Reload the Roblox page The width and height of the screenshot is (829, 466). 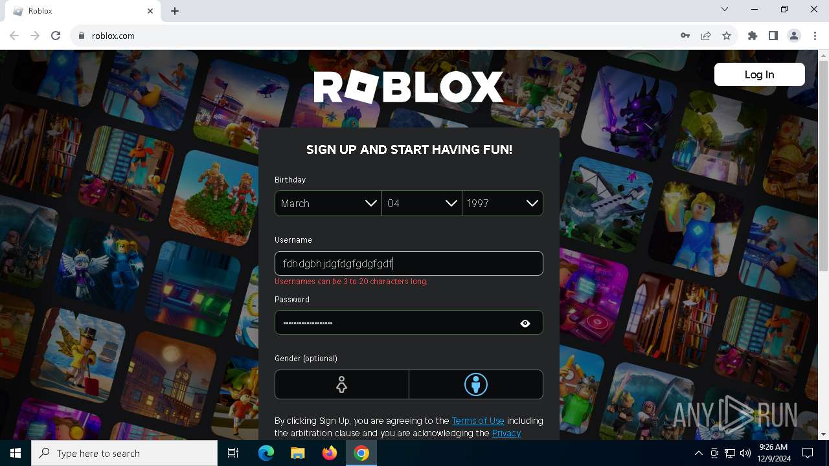pos(56,36)
